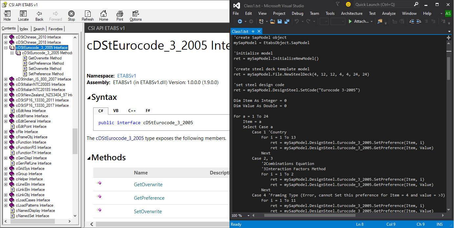Select the VB syntax language tab
454x228 pixels.
(116, 111)
